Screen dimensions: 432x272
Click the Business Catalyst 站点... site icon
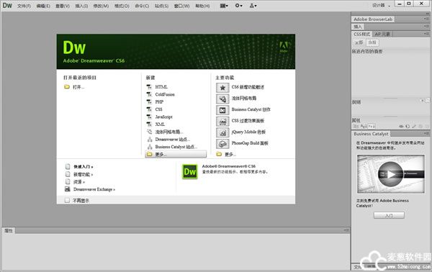click(150, 147)
